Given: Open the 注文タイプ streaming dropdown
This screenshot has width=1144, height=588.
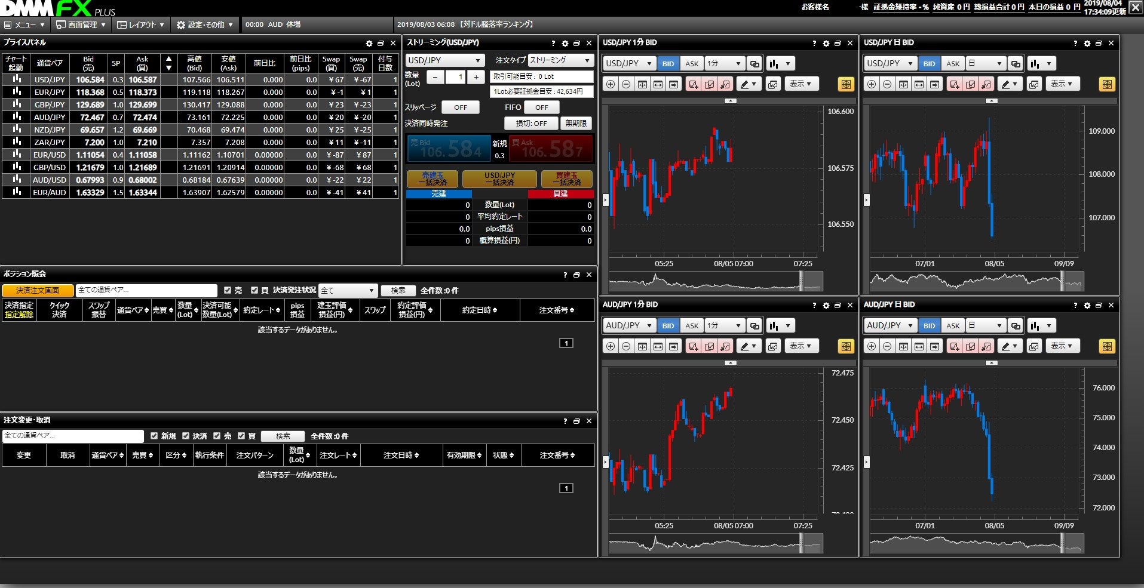Looking at the screenshot, I should point(560,60).
